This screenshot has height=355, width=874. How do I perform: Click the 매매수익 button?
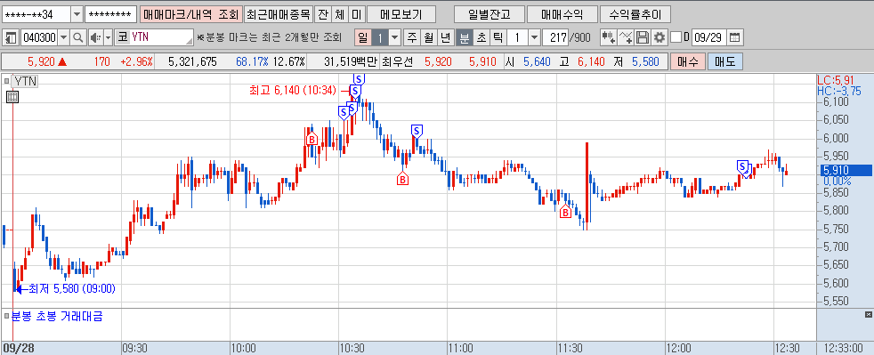tap(562, 14)
